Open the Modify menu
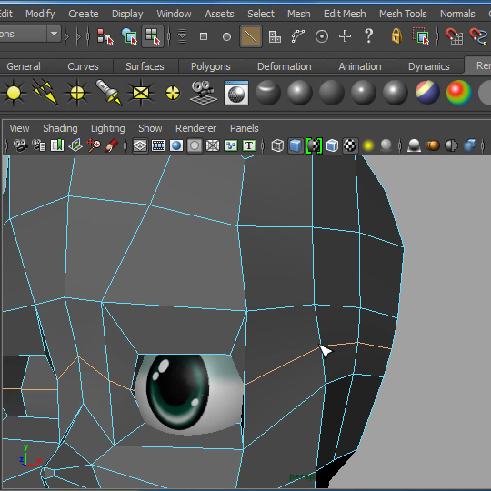This screenshot has width=491, height=491. pyautogui.click(x=40, y=14)
